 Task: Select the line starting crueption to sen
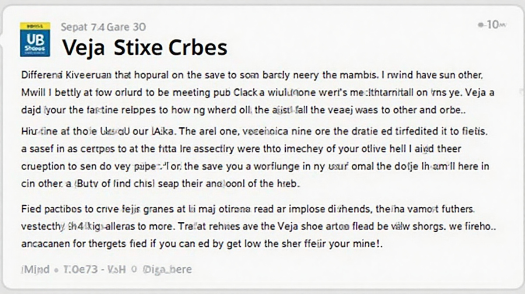pyautogui.click(x=255, y=167)
